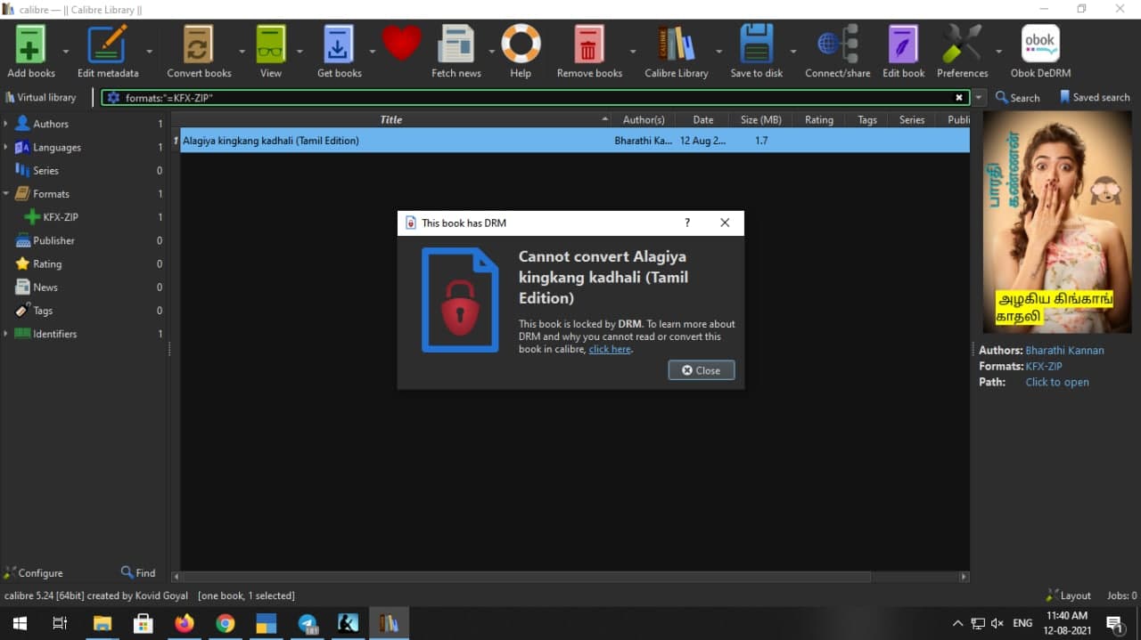1141x640 pixels.
Task: Open Firefox from the taskbar
Action: 185,623
